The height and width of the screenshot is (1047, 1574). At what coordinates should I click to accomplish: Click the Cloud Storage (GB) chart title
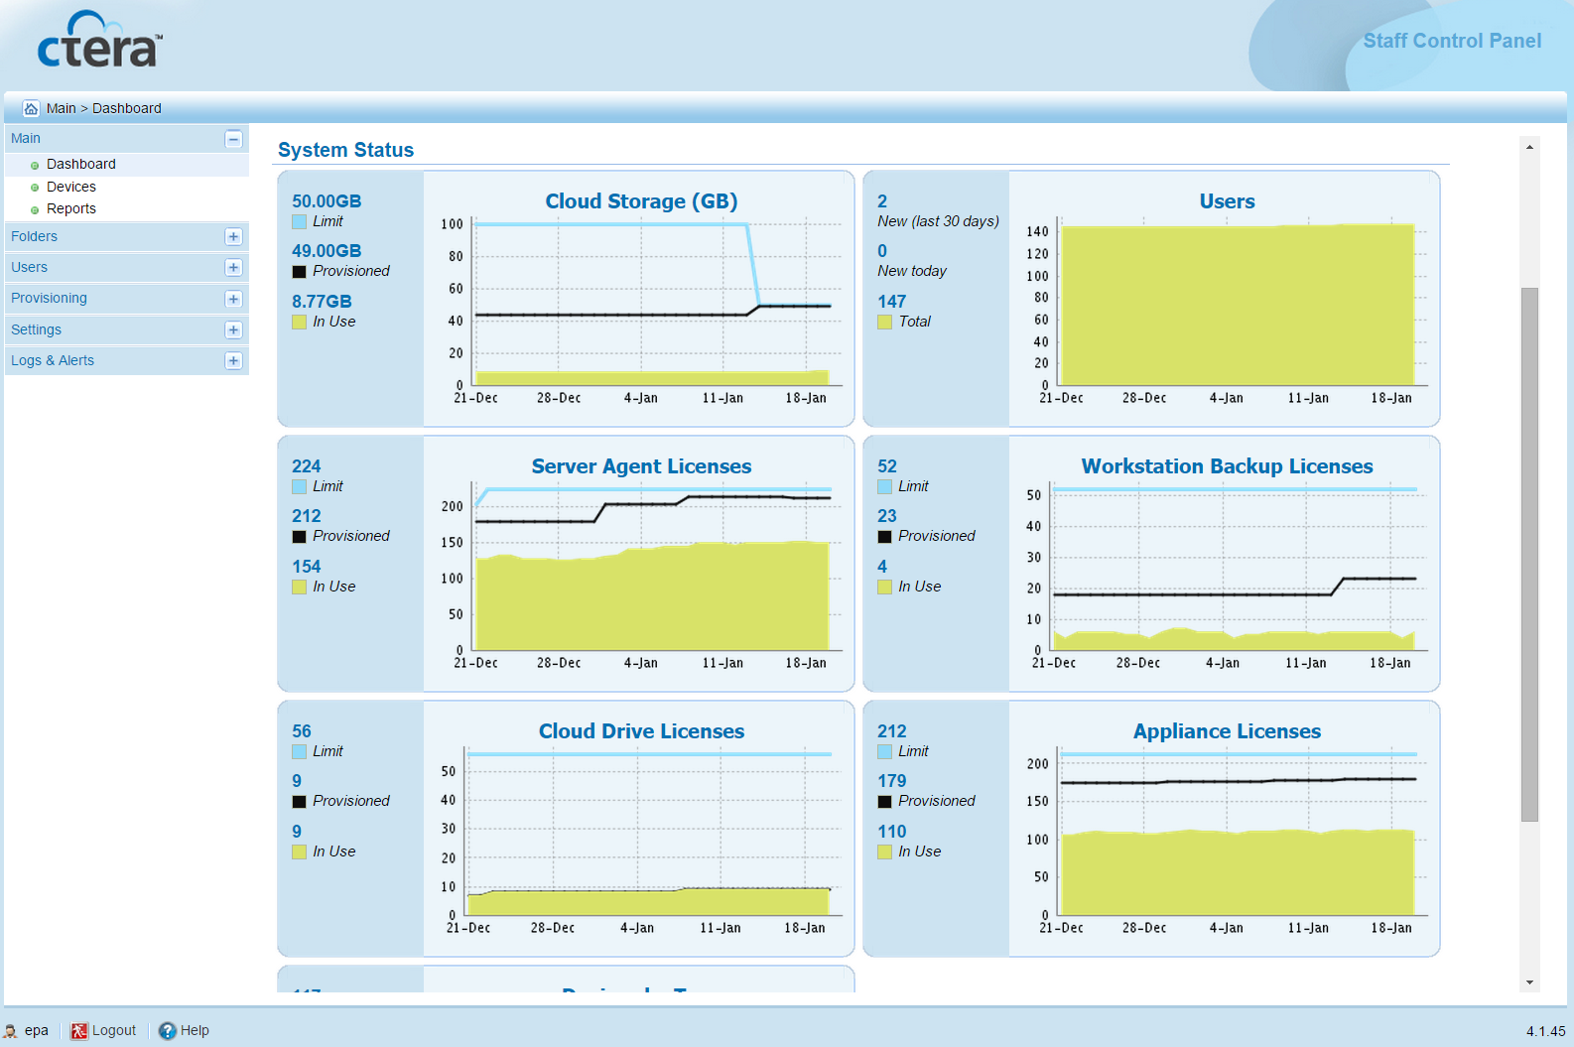pos(641,201)
